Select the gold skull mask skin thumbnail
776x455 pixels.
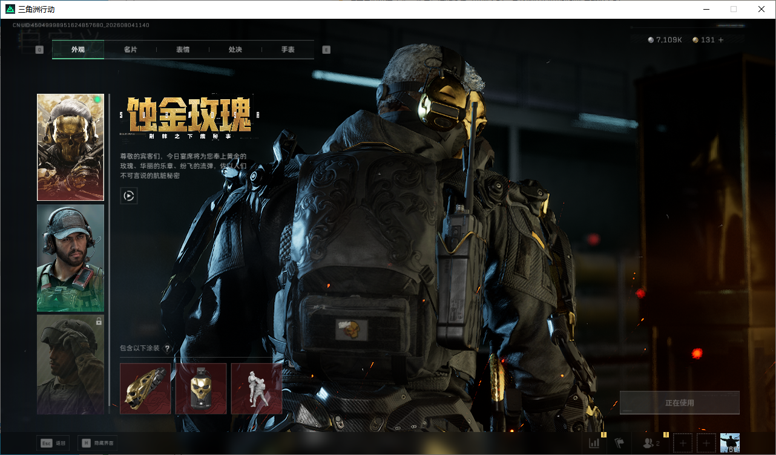click(x=70, y=147)
